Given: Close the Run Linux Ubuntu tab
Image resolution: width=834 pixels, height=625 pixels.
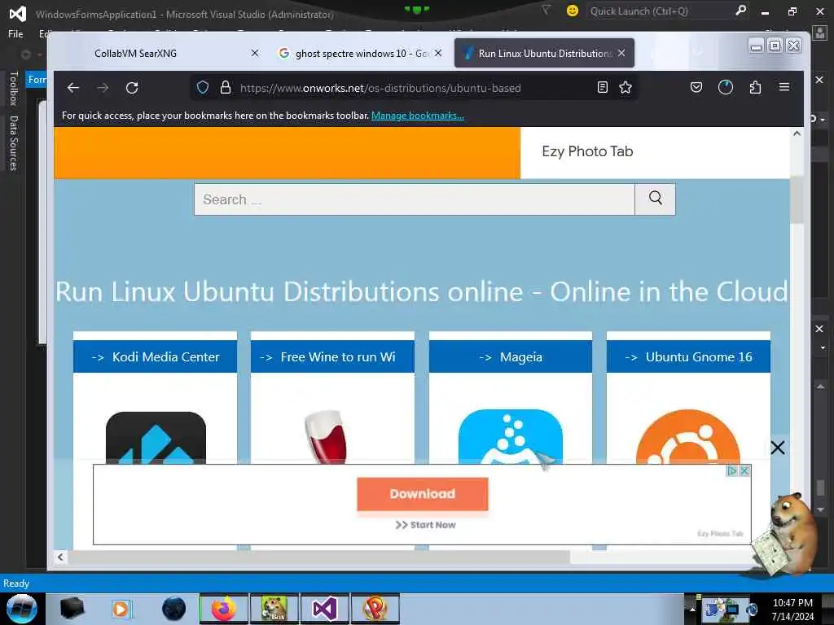Looking at the screenshot, I should point(621,53).
